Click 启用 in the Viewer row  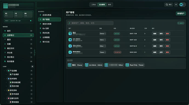click(x=161, y=52)
